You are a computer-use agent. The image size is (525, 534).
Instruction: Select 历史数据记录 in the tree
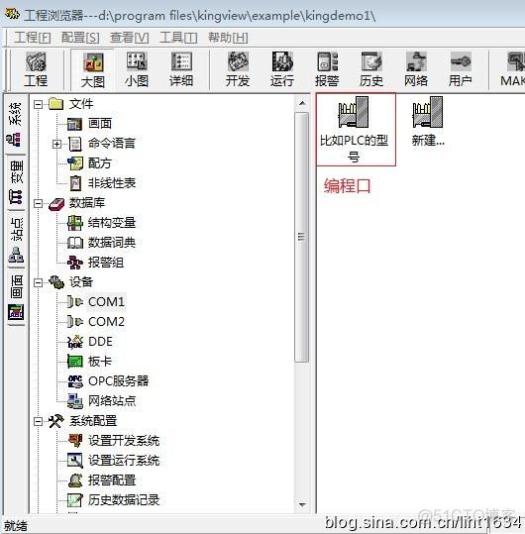[124, 500]
